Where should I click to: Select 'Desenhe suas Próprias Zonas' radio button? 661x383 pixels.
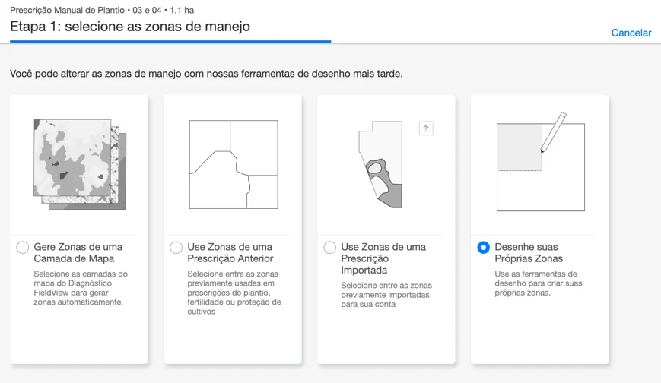(x=484, y=248)
